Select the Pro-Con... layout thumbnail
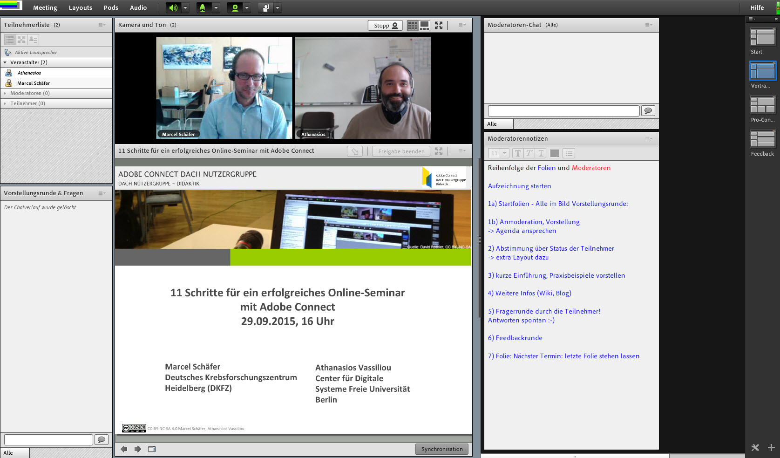The image size is (780, 458). [x=763, y=105]
